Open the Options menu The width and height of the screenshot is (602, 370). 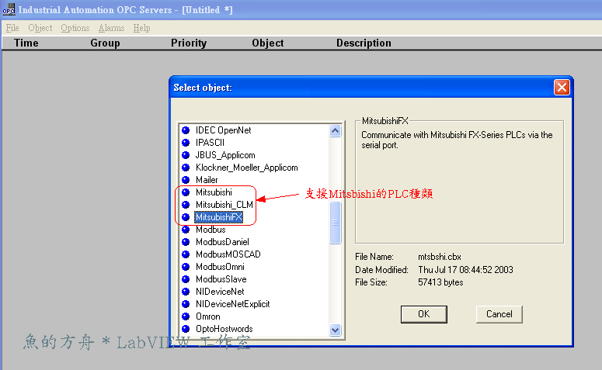75,28
